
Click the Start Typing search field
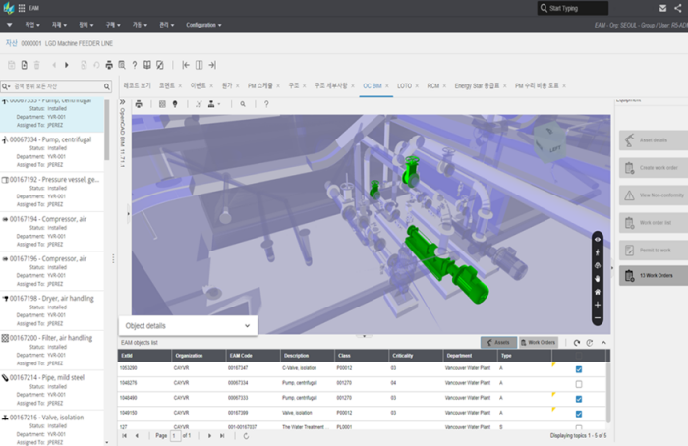tap(573, 8)
